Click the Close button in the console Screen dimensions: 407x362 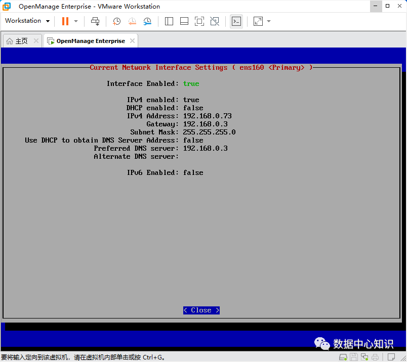[201, 310]
